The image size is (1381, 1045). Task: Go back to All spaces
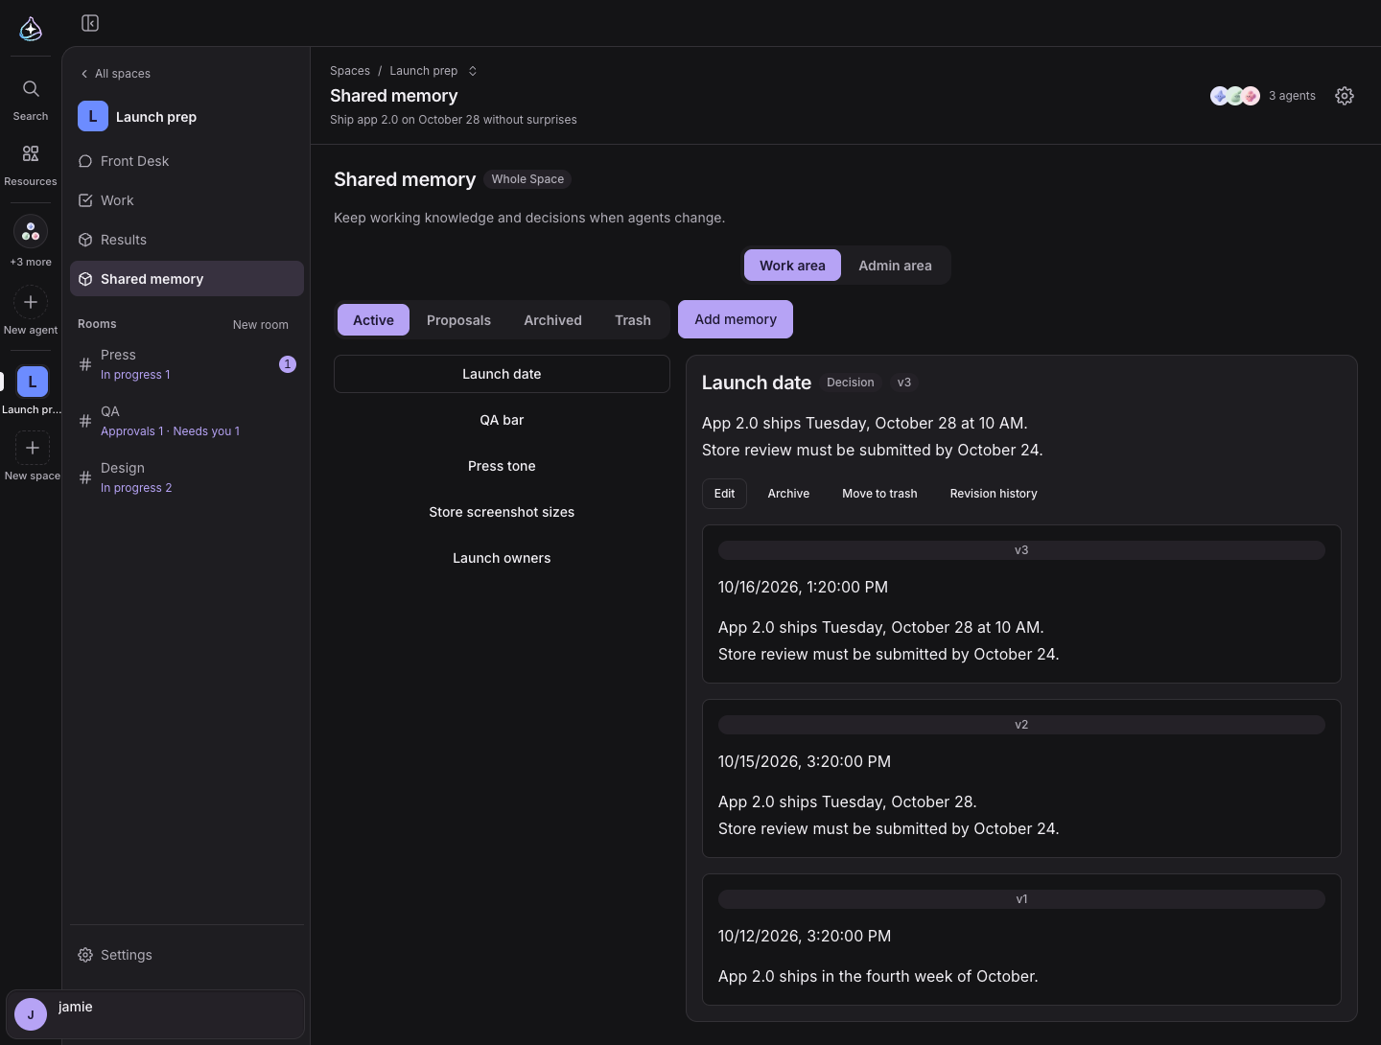point(115,74)
